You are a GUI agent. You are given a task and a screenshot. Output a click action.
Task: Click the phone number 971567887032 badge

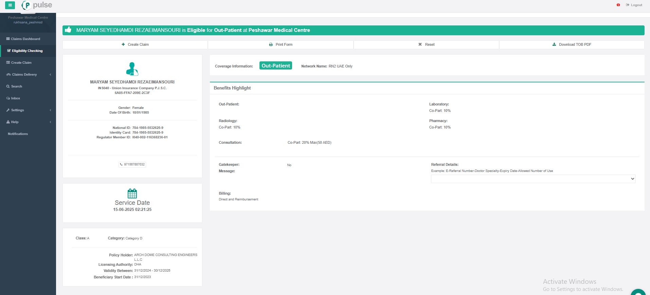(x=132, y=164)
